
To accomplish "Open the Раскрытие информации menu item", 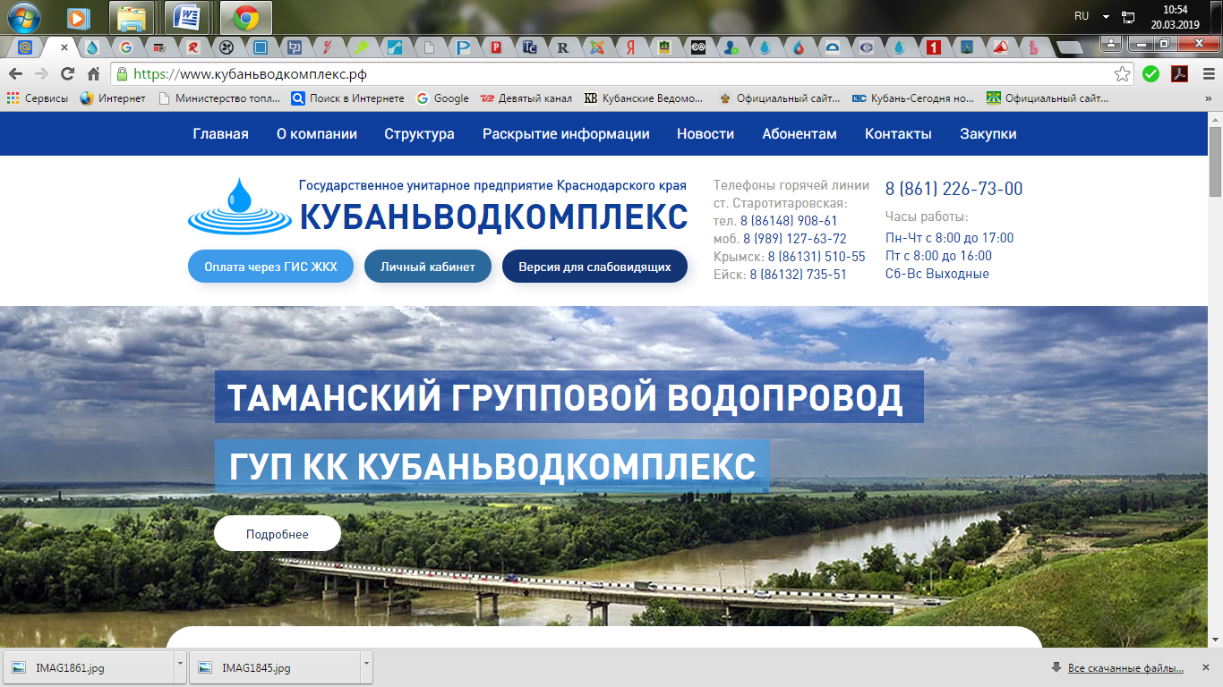I will tap(566, 134).
